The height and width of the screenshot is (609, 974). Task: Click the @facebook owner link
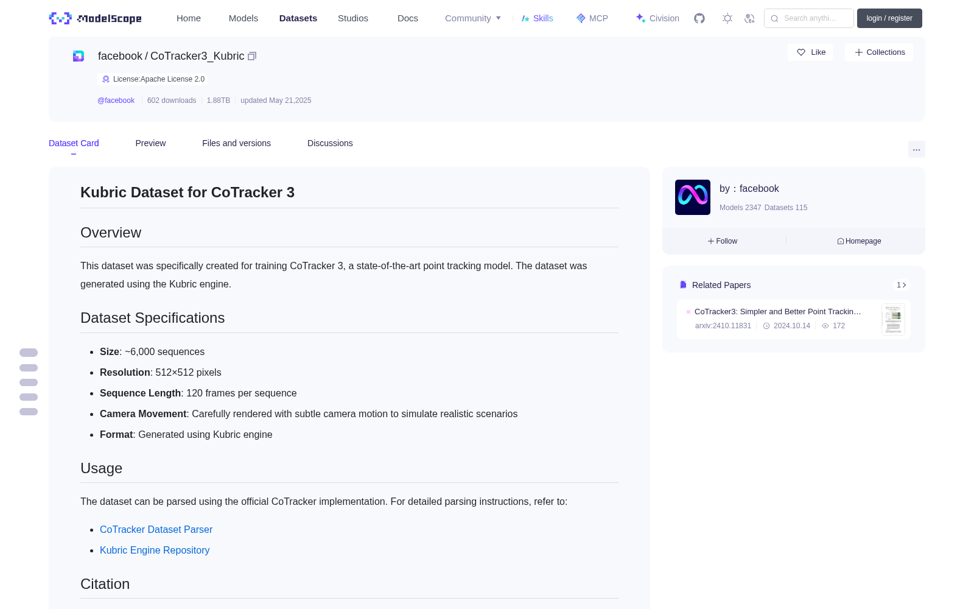pyautogui.click(x=116, y=100)
